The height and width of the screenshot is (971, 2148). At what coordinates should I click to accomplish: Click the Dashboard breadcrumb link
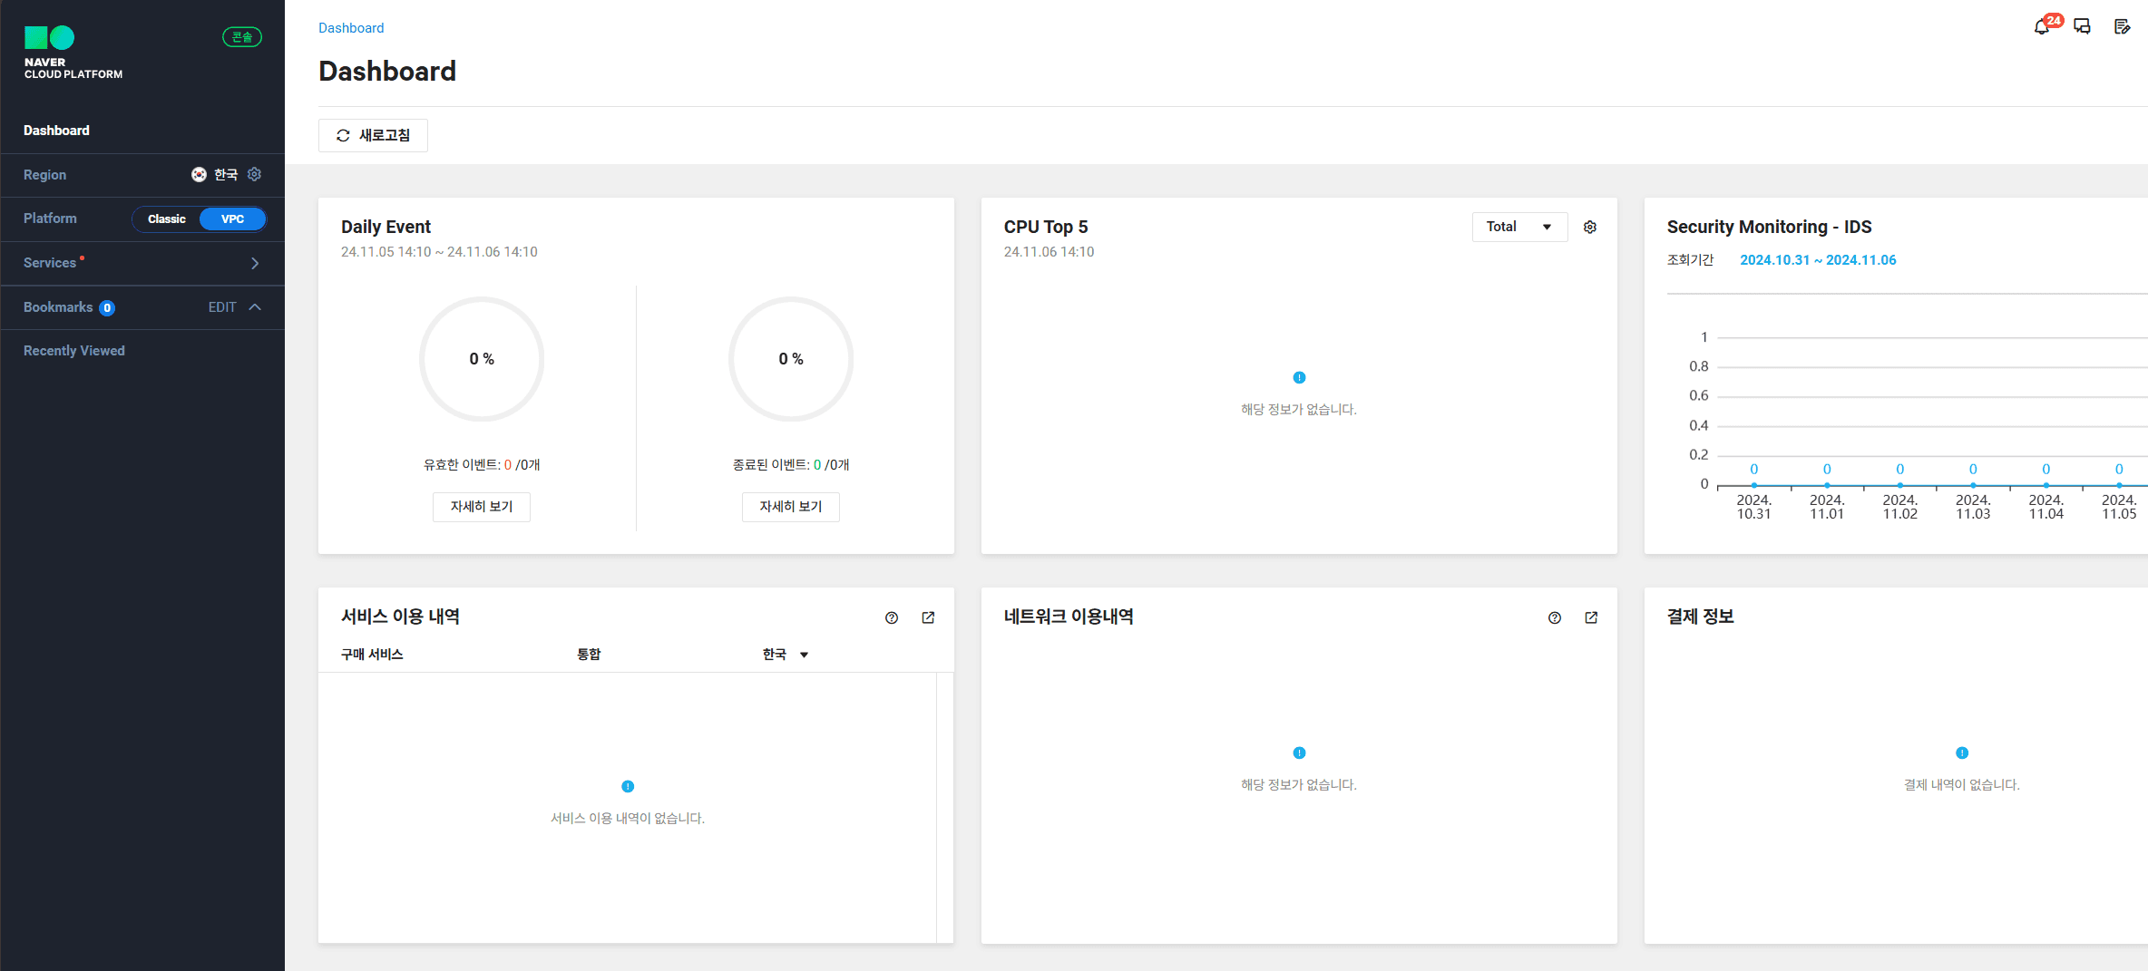click(x=351, y=28)
